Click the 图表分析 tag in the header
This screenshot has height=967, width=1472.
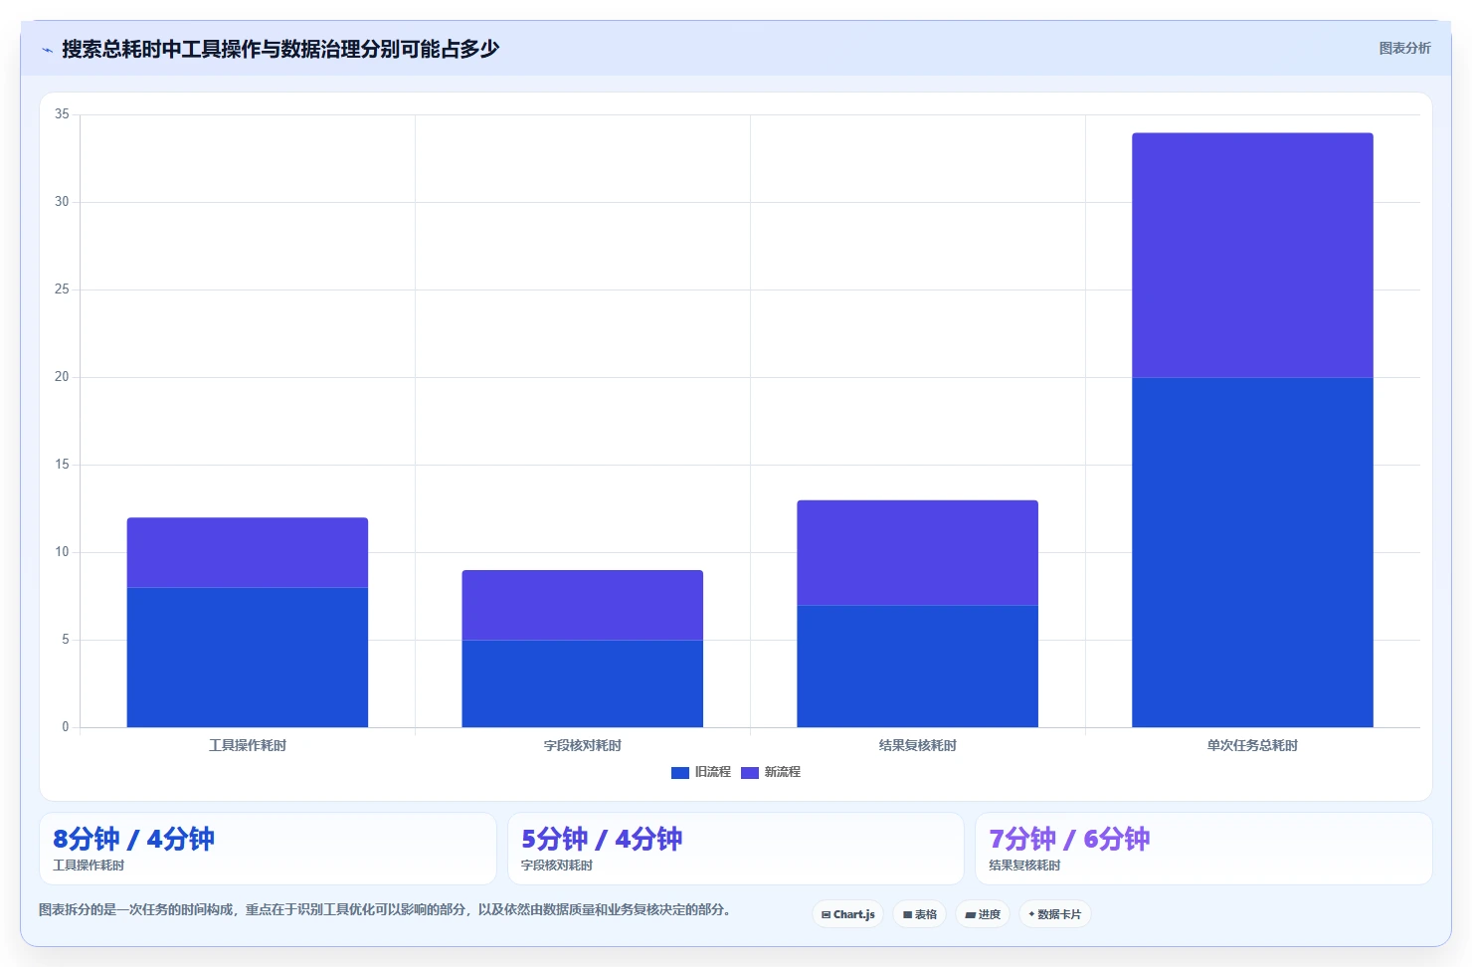[1404, 48]
